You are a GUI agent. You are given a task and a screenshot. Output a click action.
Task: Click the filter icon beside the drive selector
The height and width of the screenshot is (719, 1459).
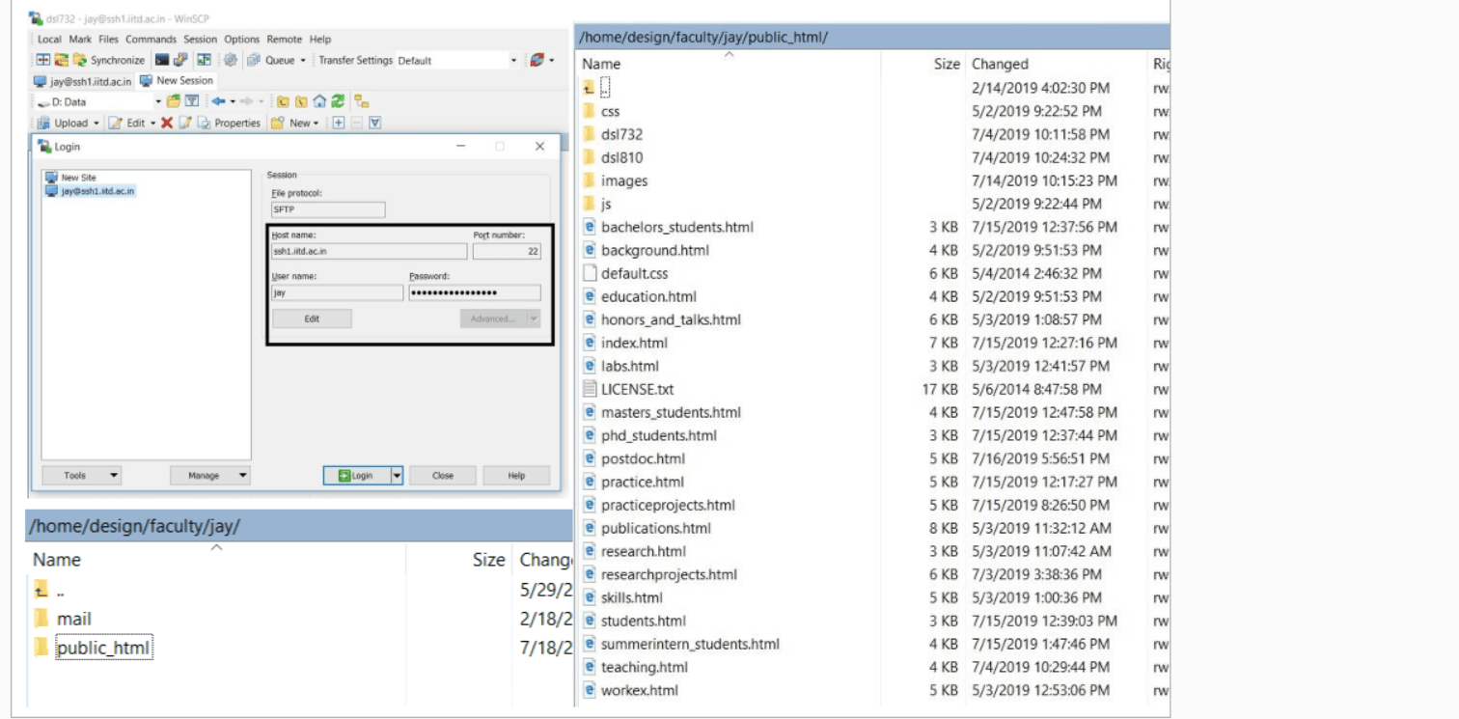tap(192, 101)
